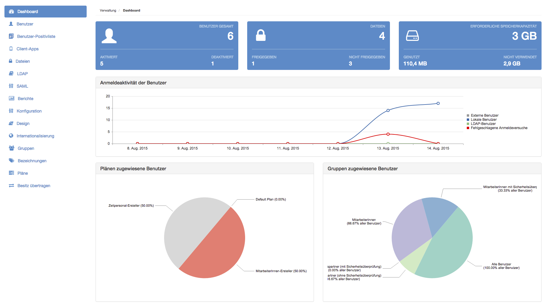Toggle Externe Benutzer legend entry

482,115
